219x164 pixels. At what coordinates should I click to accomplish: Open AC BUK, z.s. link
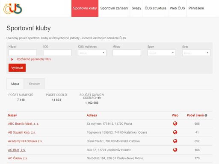tap(17, 150)
